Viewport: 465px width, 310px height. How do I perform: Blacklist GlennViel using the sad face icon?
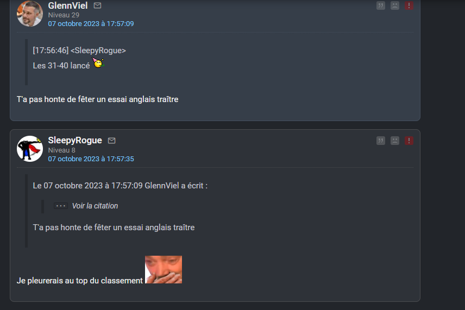(395, 5)
